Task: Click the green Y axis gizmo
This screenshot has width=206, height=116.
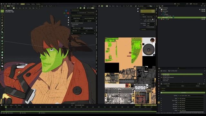Action: [64, 13]
